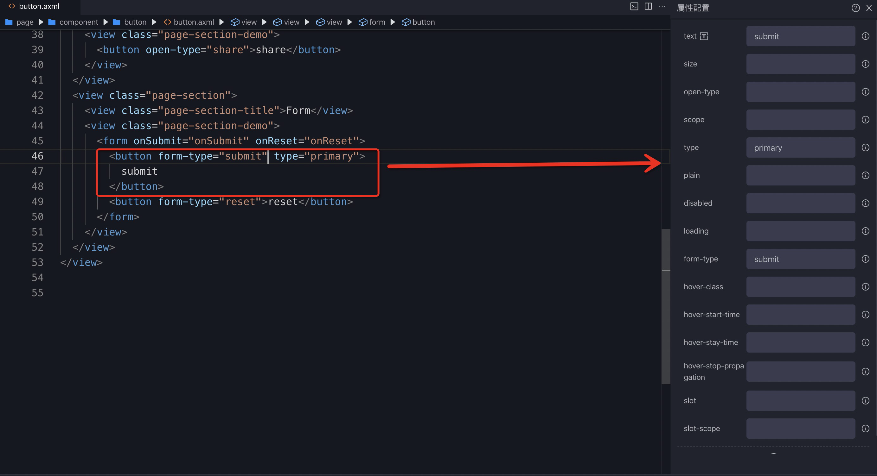Open the component breadcrumb dropdown

tap(79, 22)
